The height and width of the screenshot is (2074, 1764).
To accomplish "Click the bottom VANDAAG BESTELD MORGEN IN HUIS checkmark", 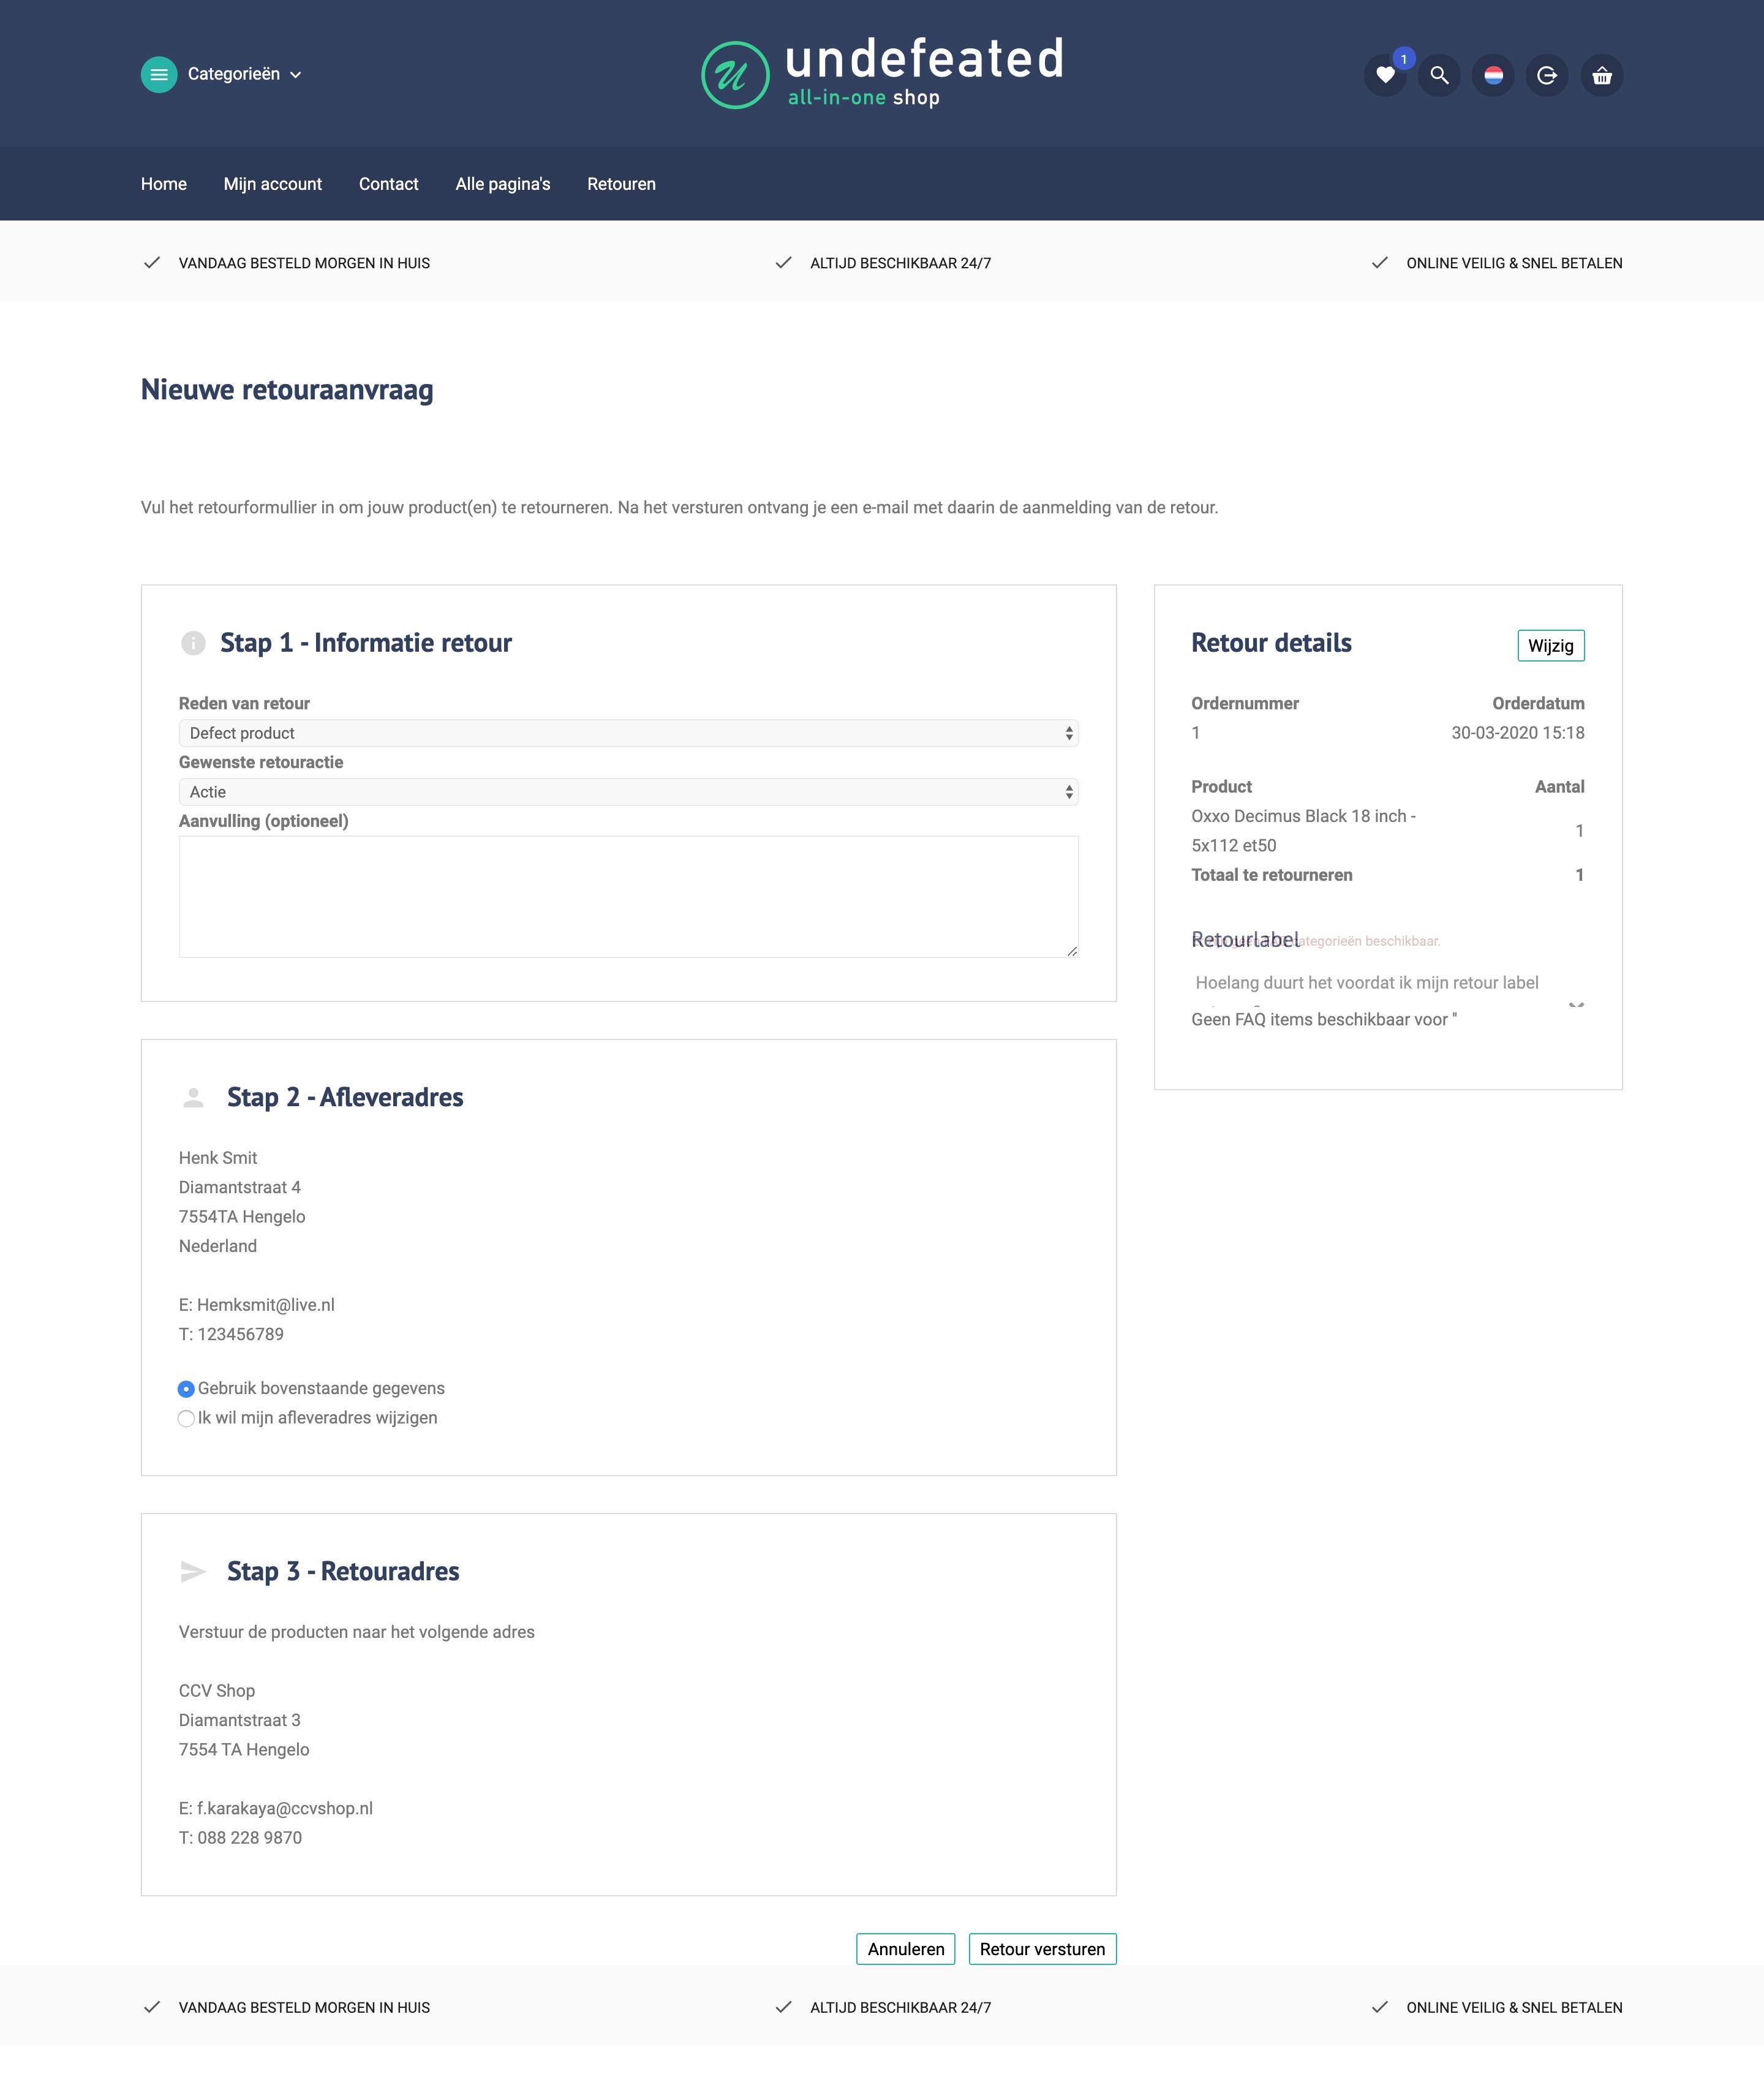I will click(x=152, y=2007).
